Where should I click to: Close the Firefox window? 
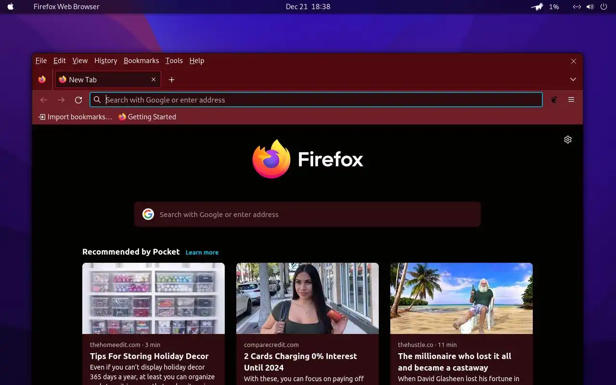click(x=574, y=61)
